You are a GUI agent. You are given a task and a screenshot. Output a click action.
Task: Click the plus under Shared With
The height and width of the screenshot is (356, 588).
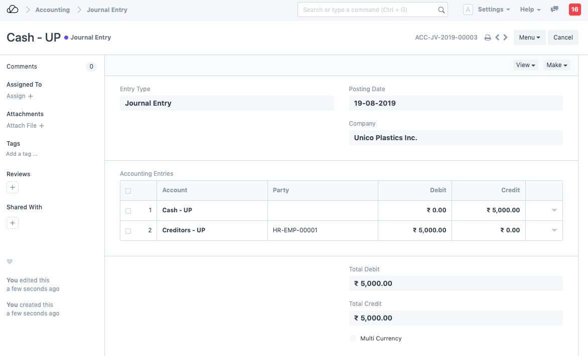coord(13,223)
